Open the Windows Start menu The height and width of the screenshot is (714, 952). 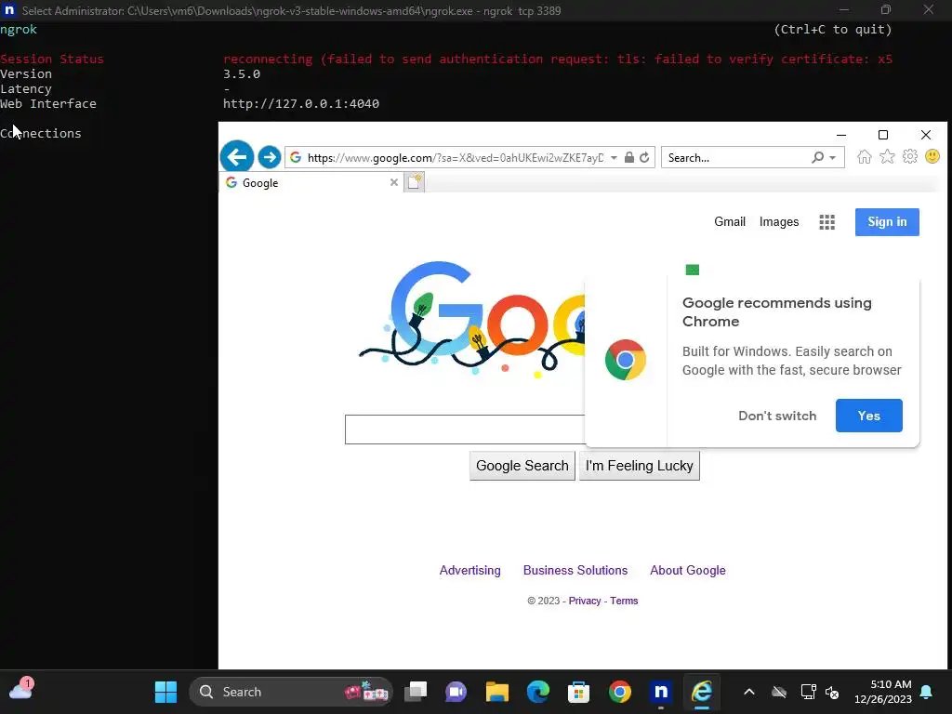click(165, 692)
